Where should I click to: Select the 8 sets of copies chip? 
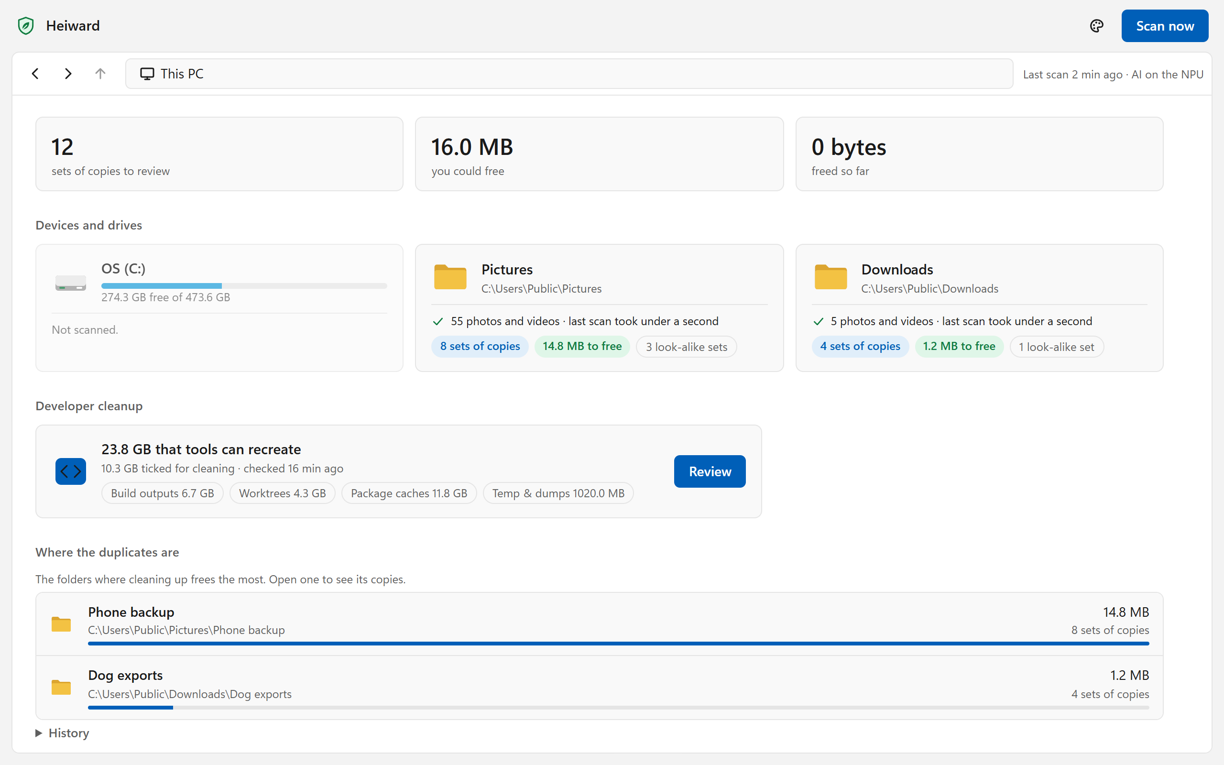click(480, 347)
